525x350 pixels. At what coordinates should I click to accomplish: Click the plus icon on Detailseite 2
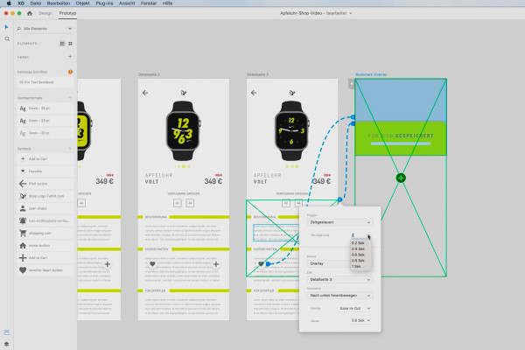pos(216,264)
